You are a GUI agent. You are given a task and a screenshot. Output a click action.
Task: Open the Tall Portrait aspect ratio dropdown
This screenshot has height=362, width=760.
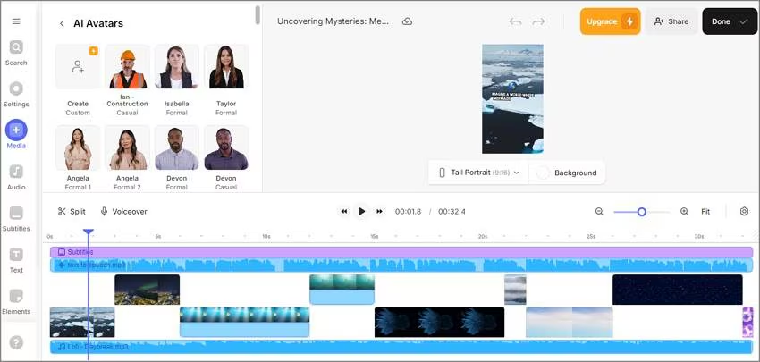(x=479, y=173)
